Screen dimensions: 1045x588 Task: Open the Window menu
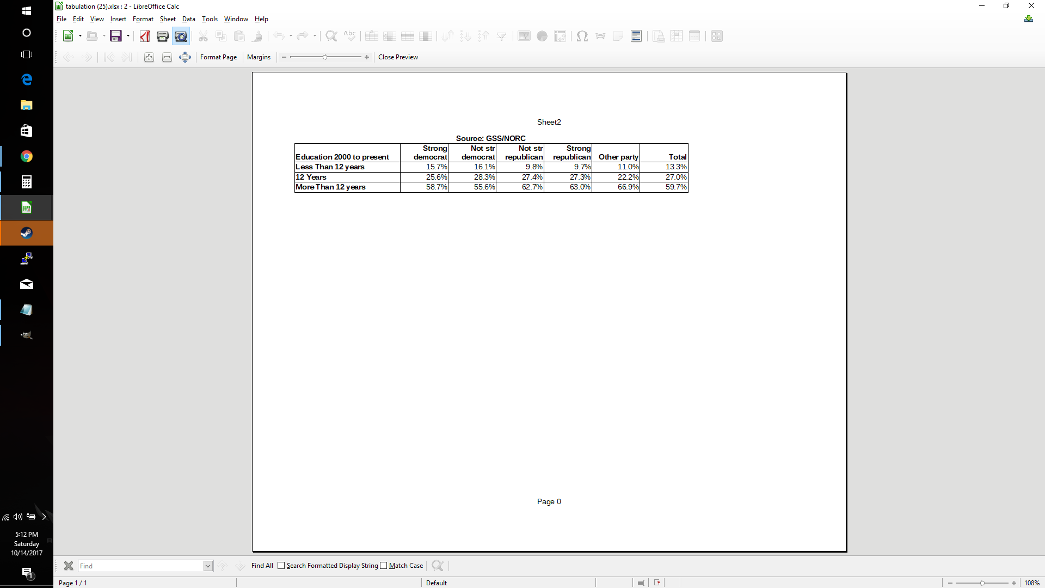tap(236, 19)
